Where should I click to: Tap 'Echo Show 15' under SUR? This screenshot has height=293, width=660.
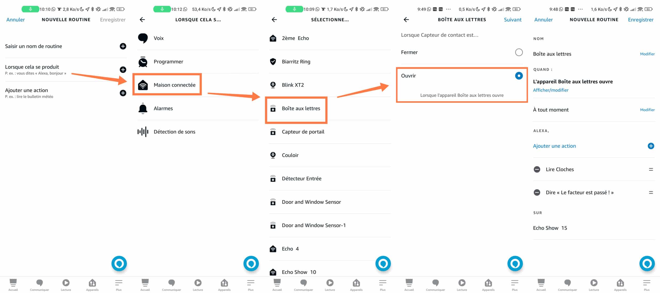pos(550,228)
